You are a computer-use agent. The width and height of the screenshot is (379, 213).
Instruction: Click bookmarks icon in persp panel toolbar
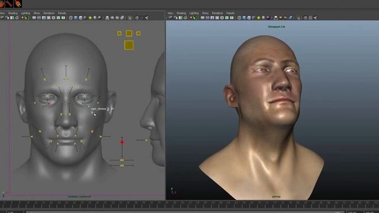(x=180, y=18)
